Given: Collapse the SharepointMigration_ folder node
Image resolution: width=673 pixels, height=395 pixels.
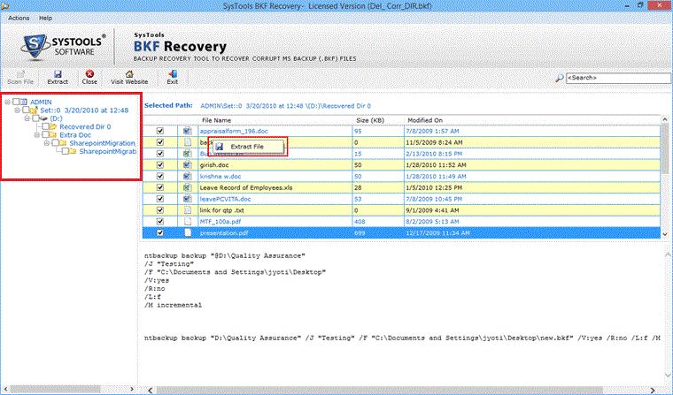Looking at the screenshot, I should tap(47, 143).
